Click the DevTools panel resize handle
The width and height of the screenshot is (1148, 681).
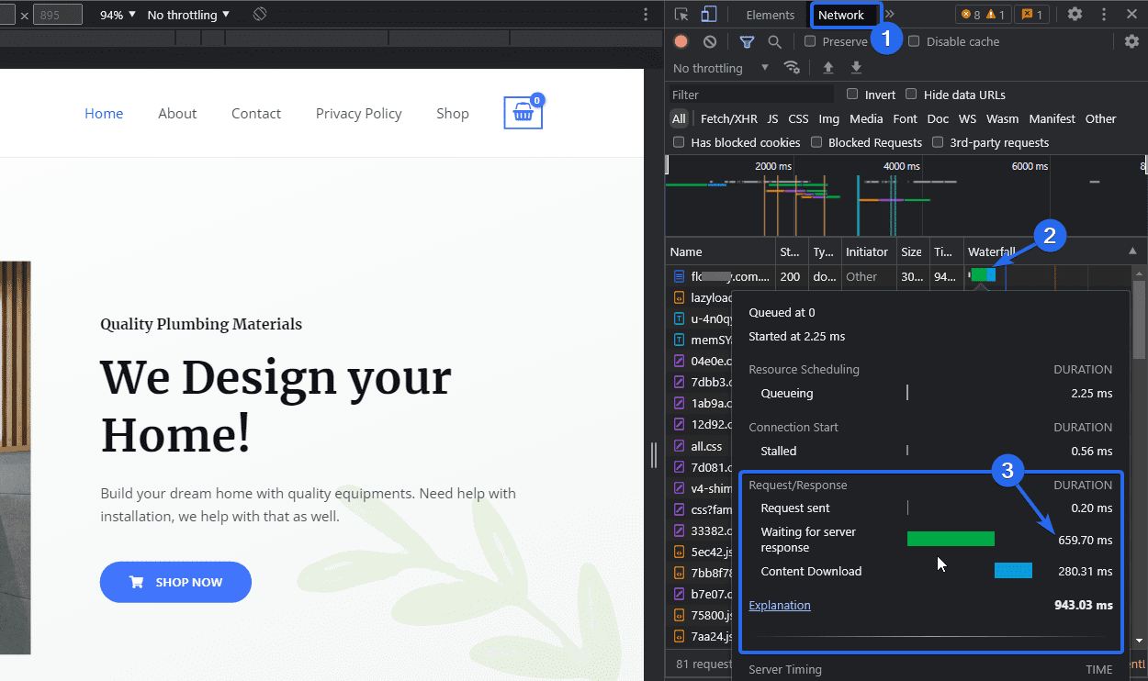[654, 455]
